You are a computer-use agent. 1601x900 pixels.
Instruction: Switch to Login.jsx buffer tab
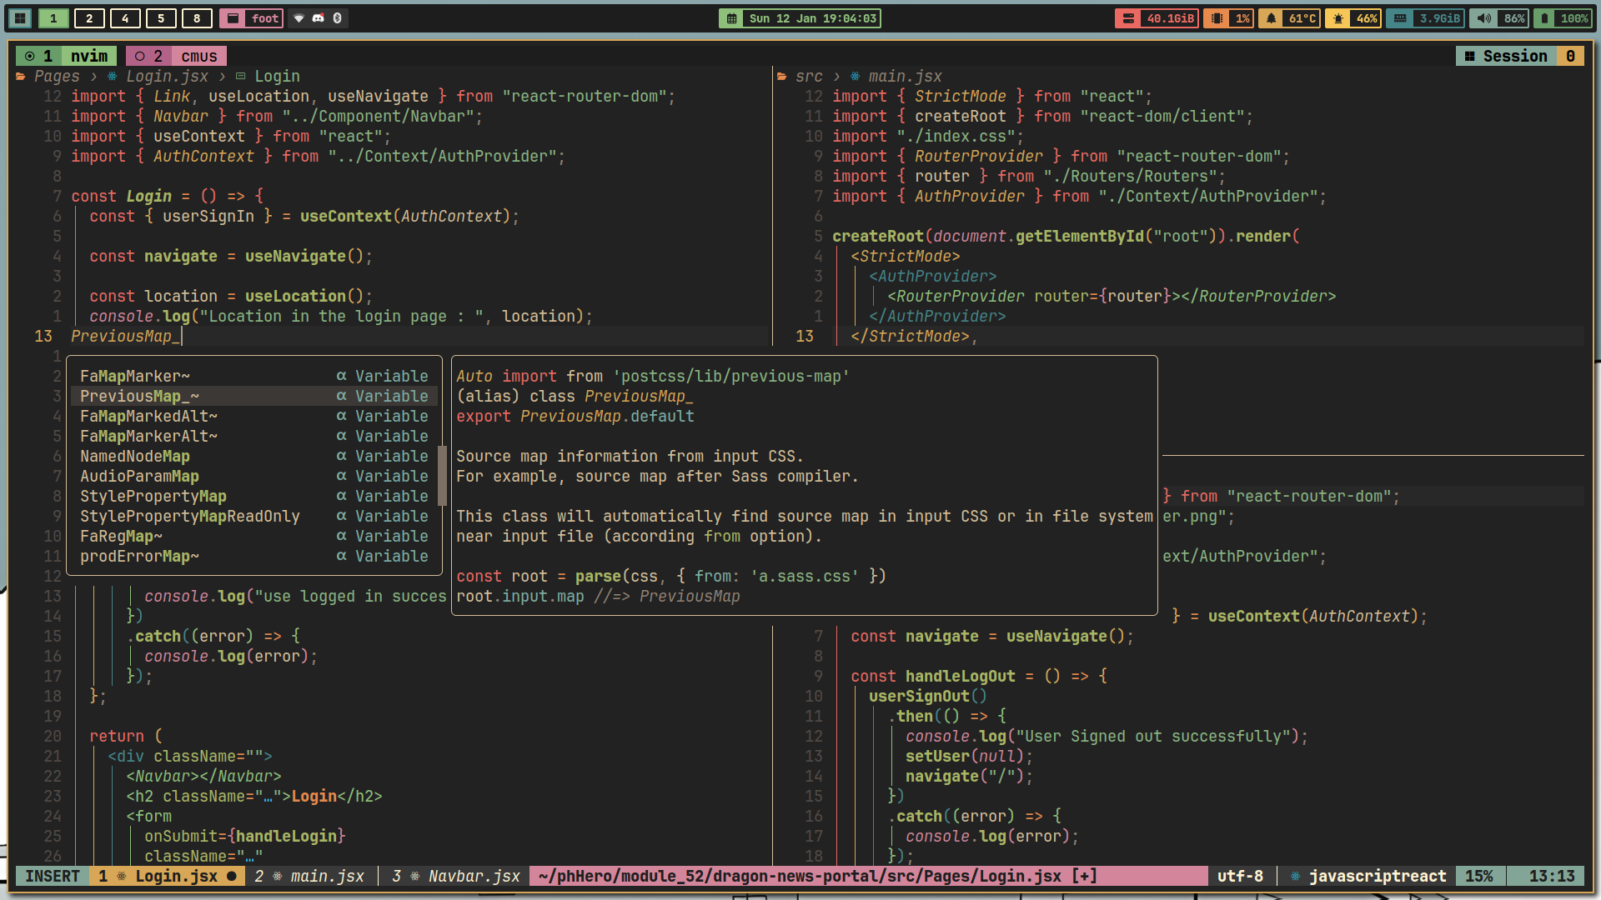point(168,876)
